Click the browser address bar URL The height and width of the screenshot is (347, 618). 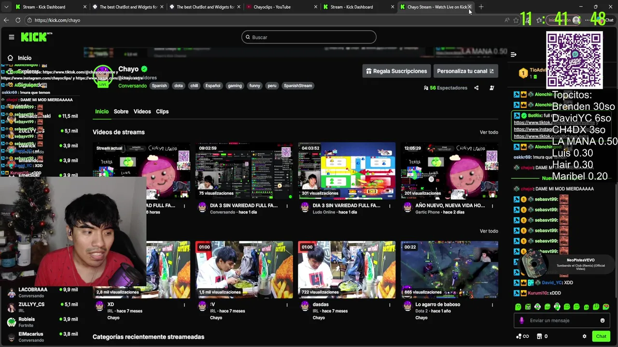57,20
